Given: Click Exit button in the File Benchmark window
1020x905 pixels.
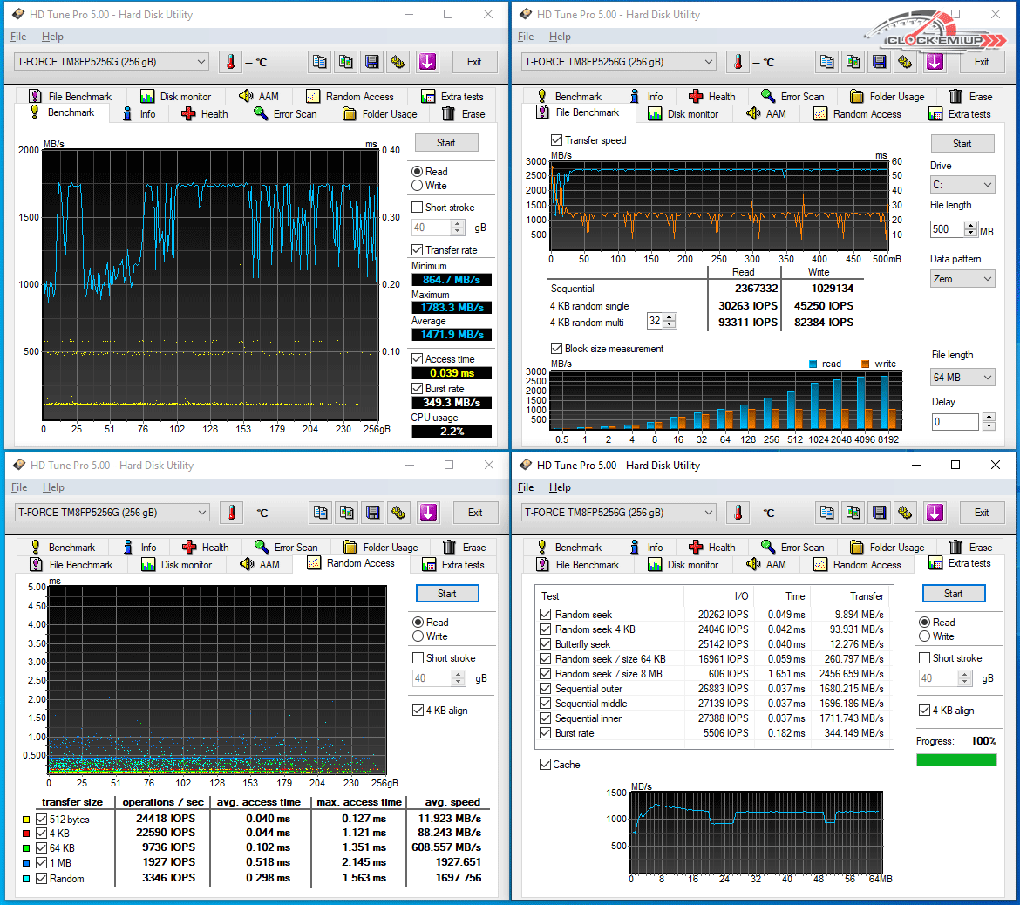Looking at the screenshot, I should [981, 62].
